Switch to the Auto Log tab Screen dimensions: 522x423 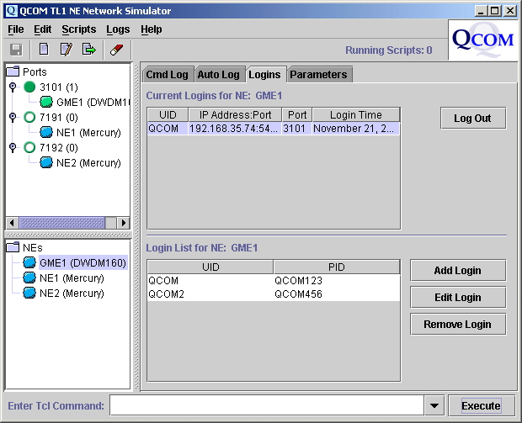pyautogui.click(x=218, y=75)
